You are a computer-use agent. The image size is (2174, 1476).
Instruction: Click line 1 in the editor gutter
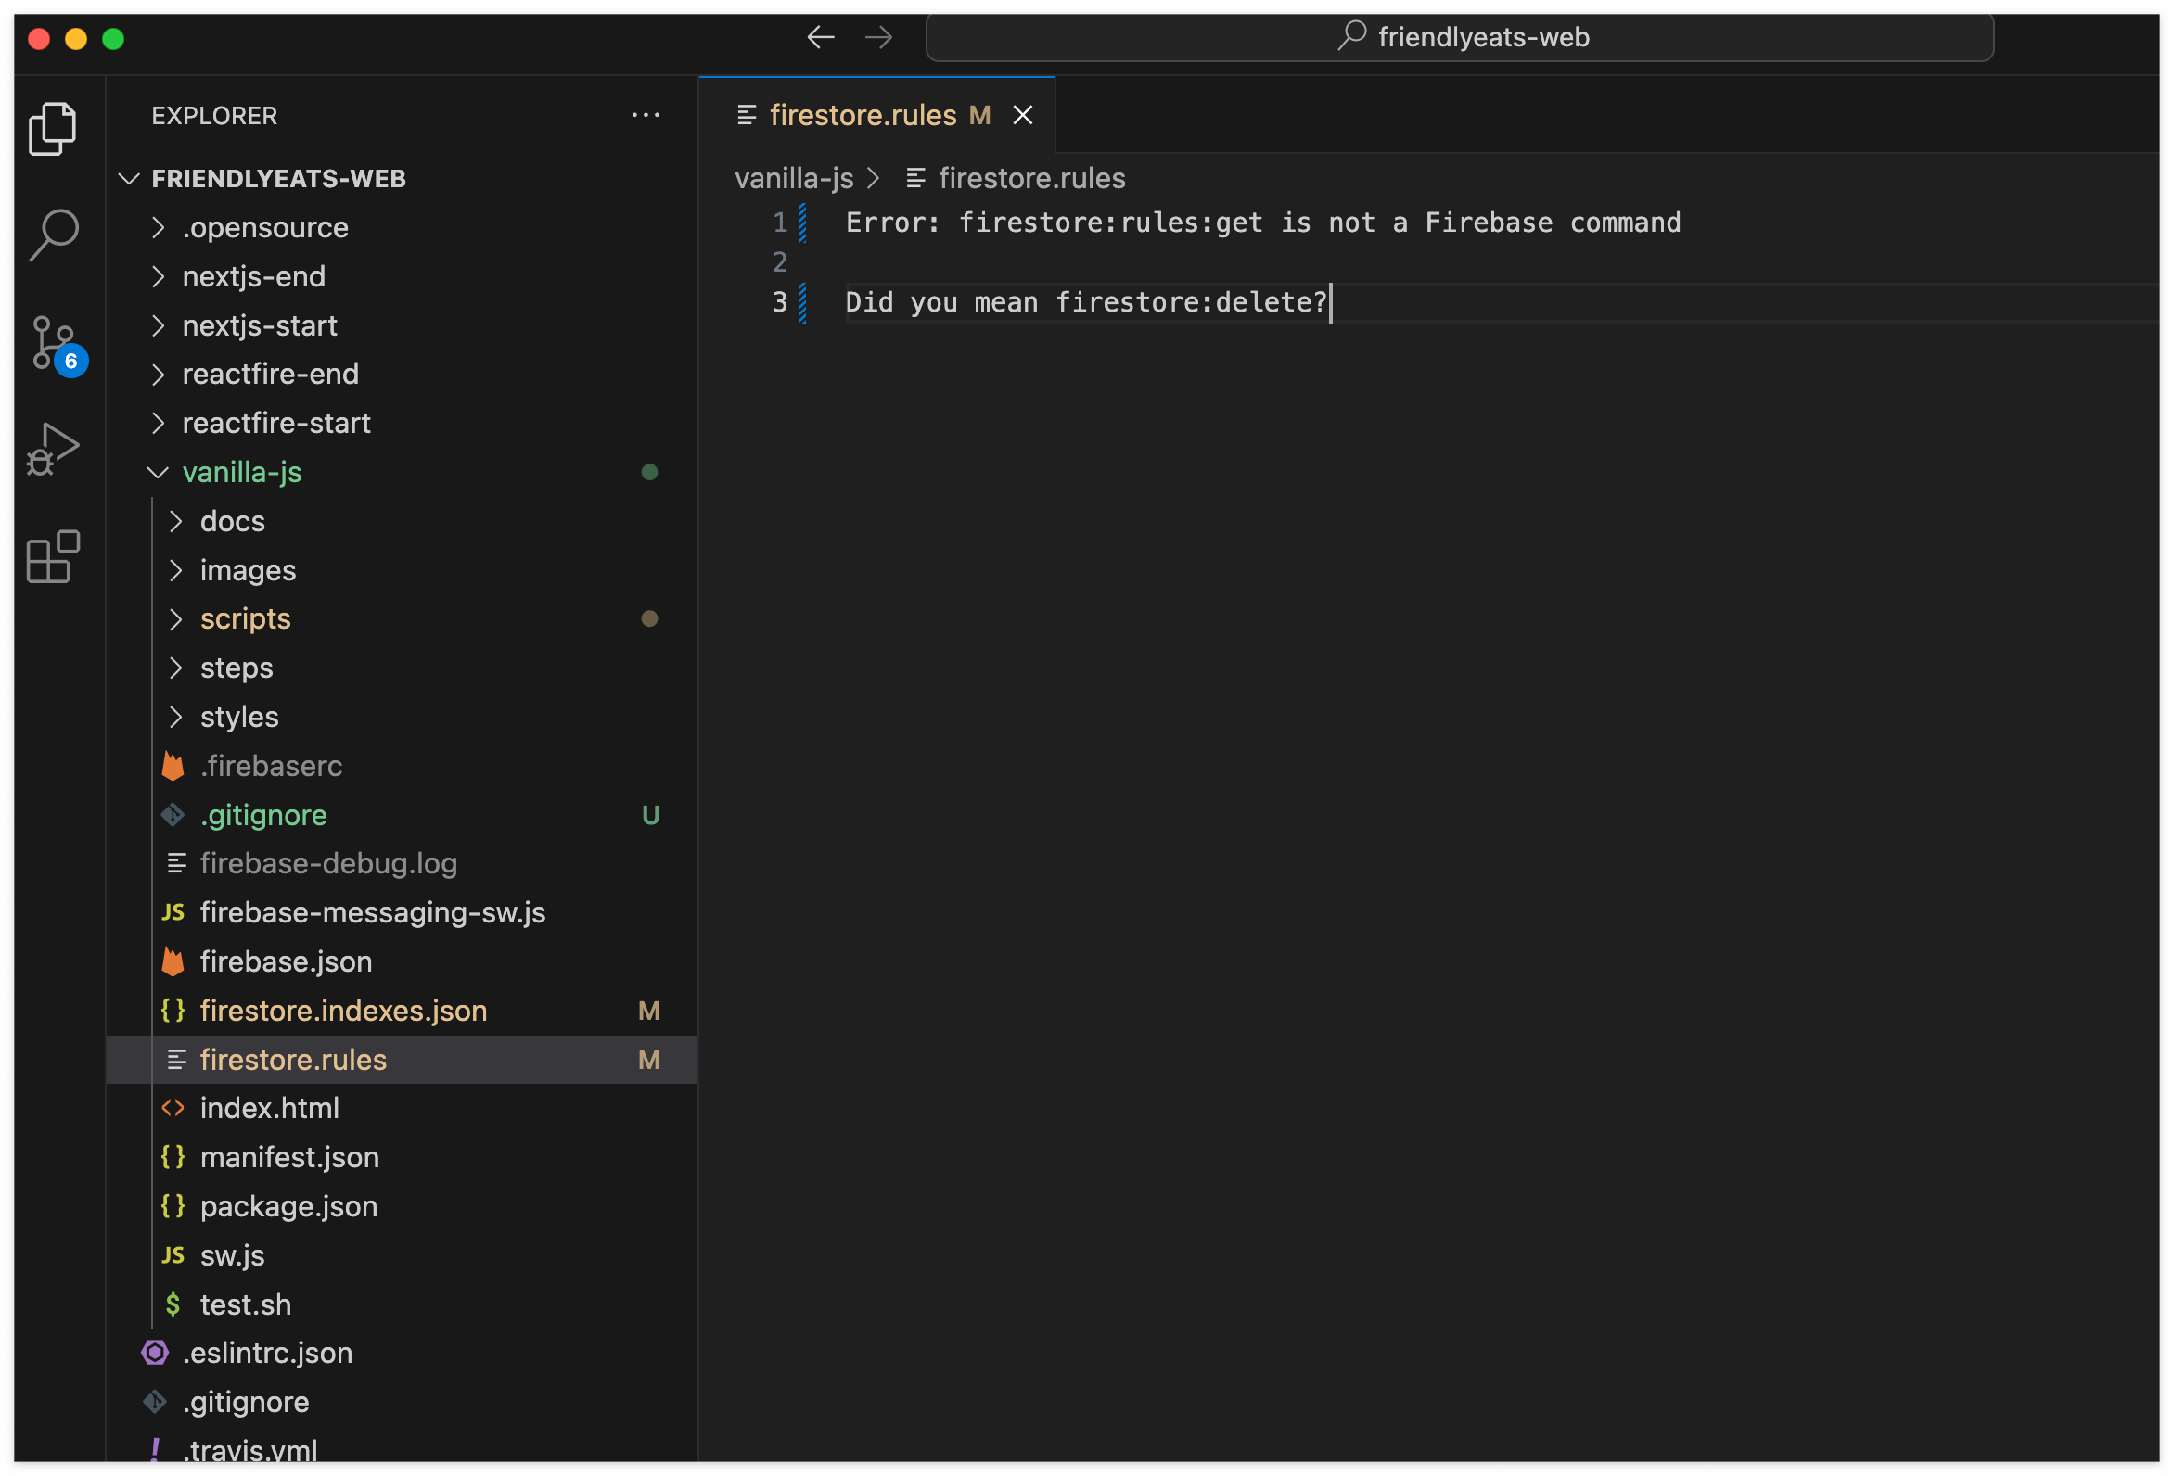point(779,223)
